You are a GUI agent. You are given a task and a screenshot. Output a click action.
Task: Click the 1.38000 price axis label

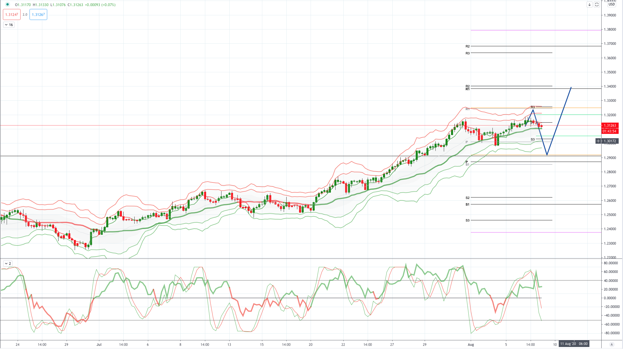tap(610, 29)
